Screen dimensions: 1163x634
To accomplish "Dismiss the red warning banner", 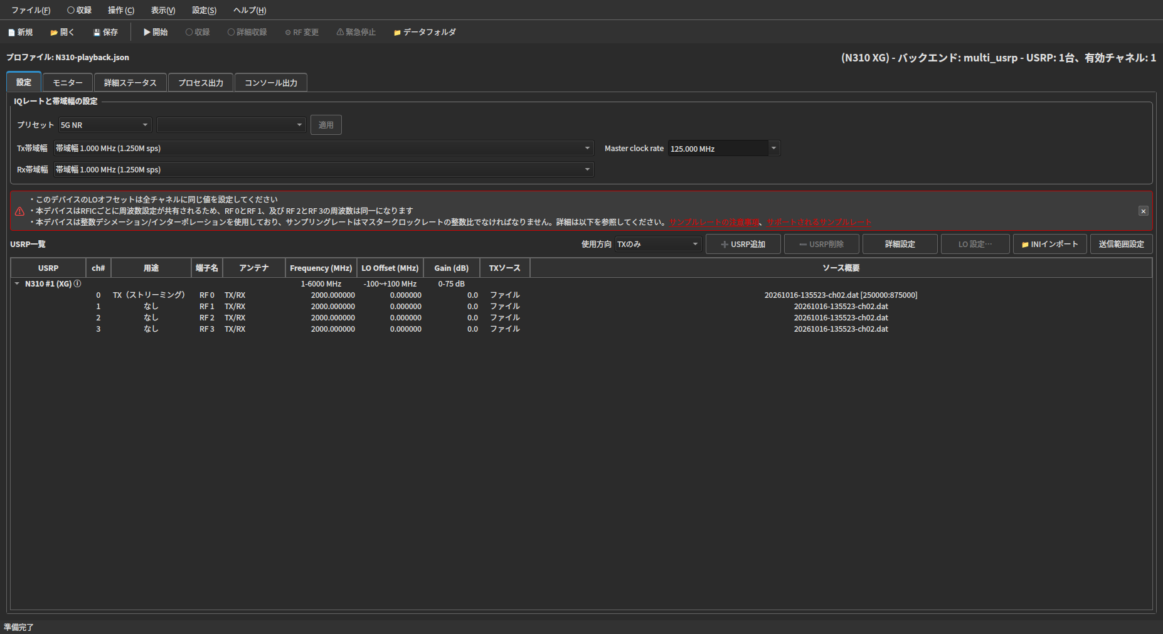I will coord(1144,211).
